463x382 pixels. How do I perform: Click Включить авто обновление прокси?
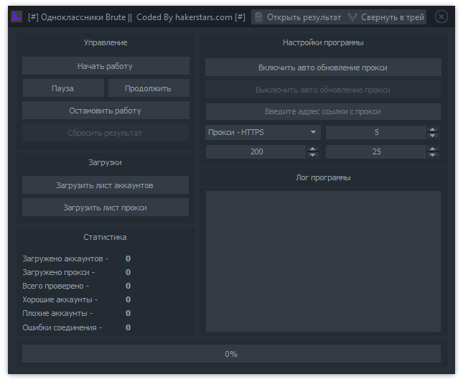point(323,67)
